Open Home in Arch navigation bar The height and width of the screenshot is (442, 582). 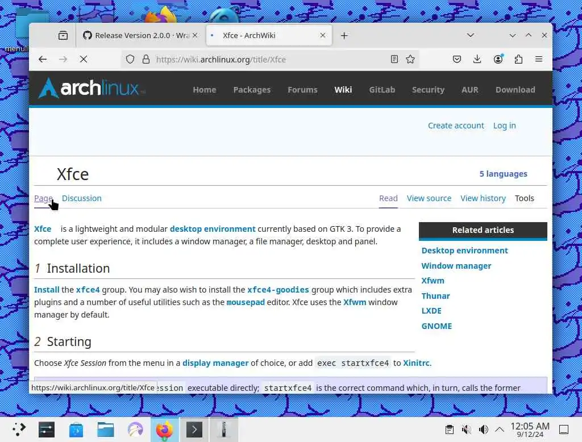(x=205, y=90)
